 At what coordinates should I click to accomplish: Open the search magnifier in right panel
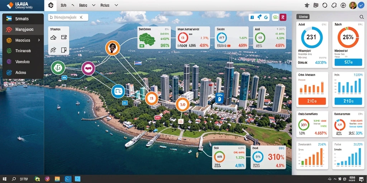361,17
